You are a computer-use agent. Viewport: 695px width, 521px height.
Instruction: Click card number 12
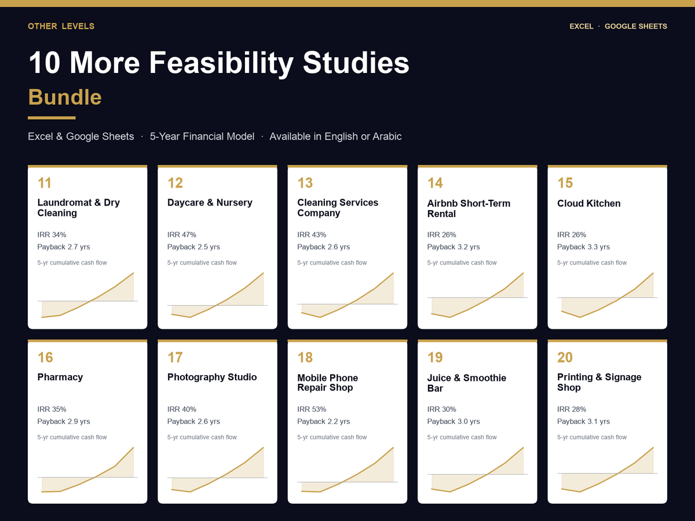[175, 183]
